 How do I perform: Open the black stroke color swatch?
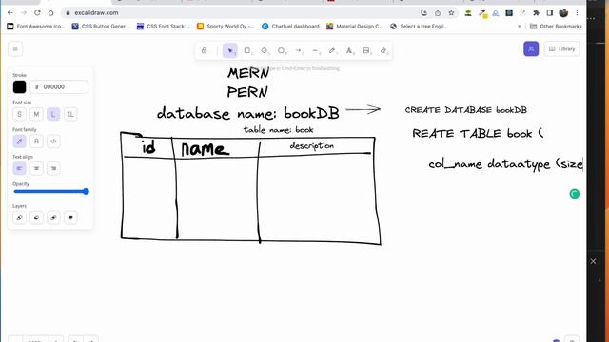tap(19, 86)
